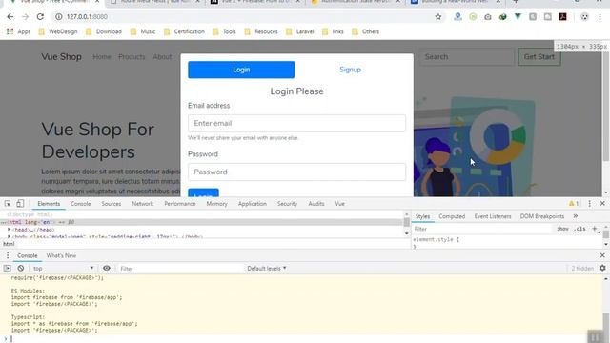Click the About navbar link
This screenshot has height=343, width=610.
(162, 57)
